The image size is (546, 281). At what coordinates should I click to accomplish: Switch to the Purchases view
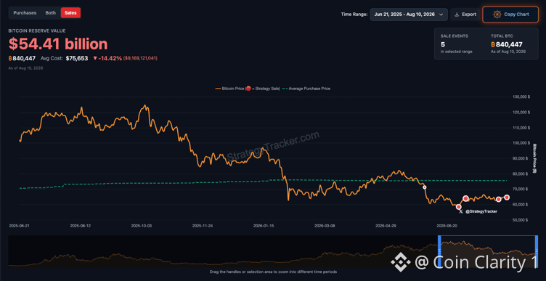pyautogui.click(x=25, y=13)
